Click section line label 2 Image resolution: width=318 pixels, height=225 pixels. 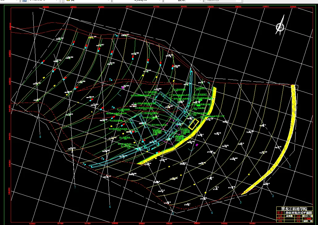273,196
